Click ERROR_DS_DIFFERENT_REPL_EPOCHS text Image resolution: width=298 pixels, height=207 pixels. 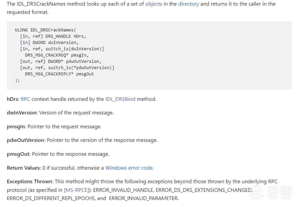click(x=51, y=198)
